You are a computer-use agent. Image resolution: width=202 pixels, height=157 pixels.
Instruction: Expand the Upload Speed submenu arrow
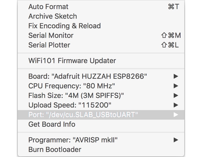(x=176, y=105)
